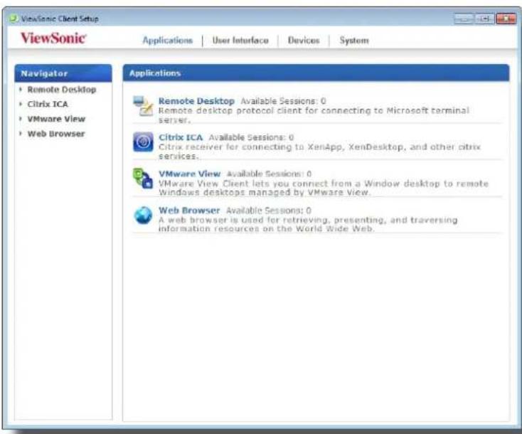Image resolution: width=522 pixels, height=434 pixels.
Task: Expand the VMware View arrow in Navigator
Action: 21,119
